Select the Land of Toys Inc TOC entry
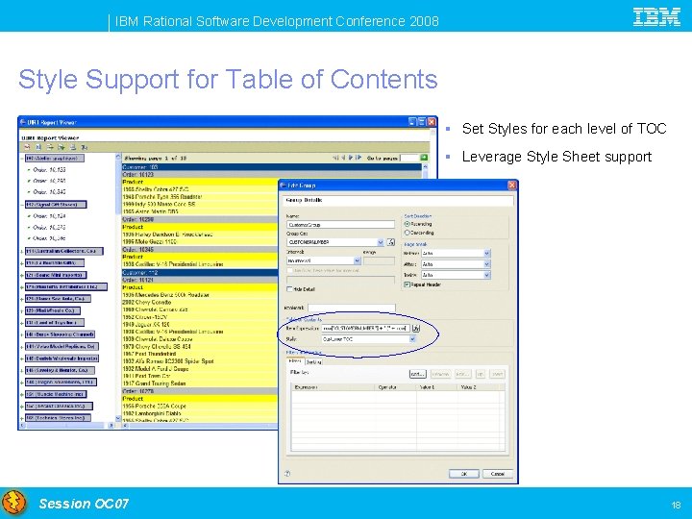692x519 pixels. [55, 323]
